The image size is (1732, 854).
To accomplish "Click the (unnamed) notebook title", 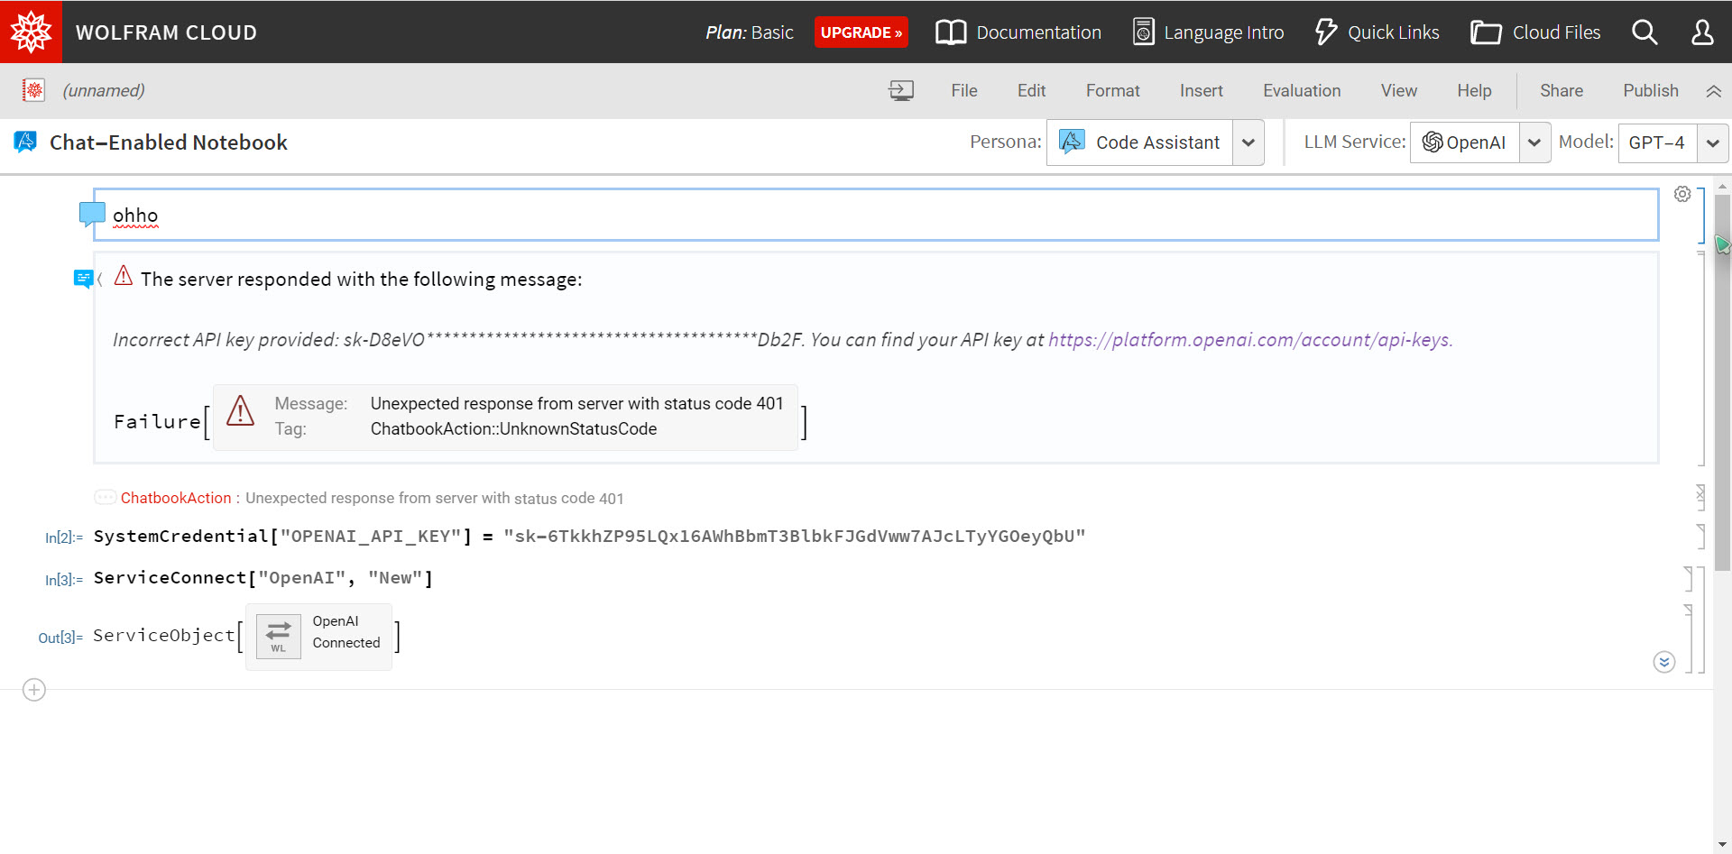I will [x=104, y=90].
